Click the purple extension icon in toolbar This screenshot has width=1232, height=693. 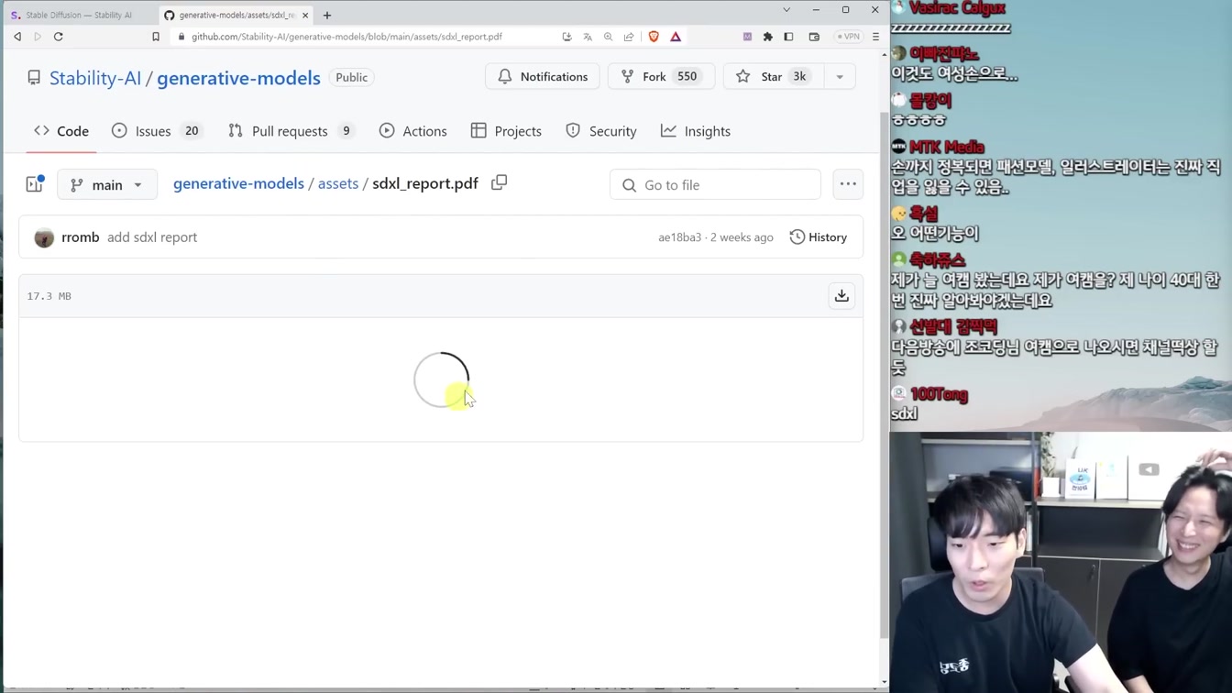pyautogui.click(x=747, y=37)
